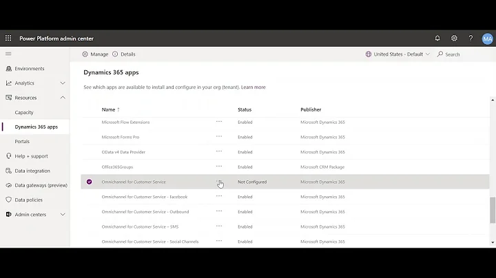
Task: Click the Help + support headset icon
Action: point(9,156)
